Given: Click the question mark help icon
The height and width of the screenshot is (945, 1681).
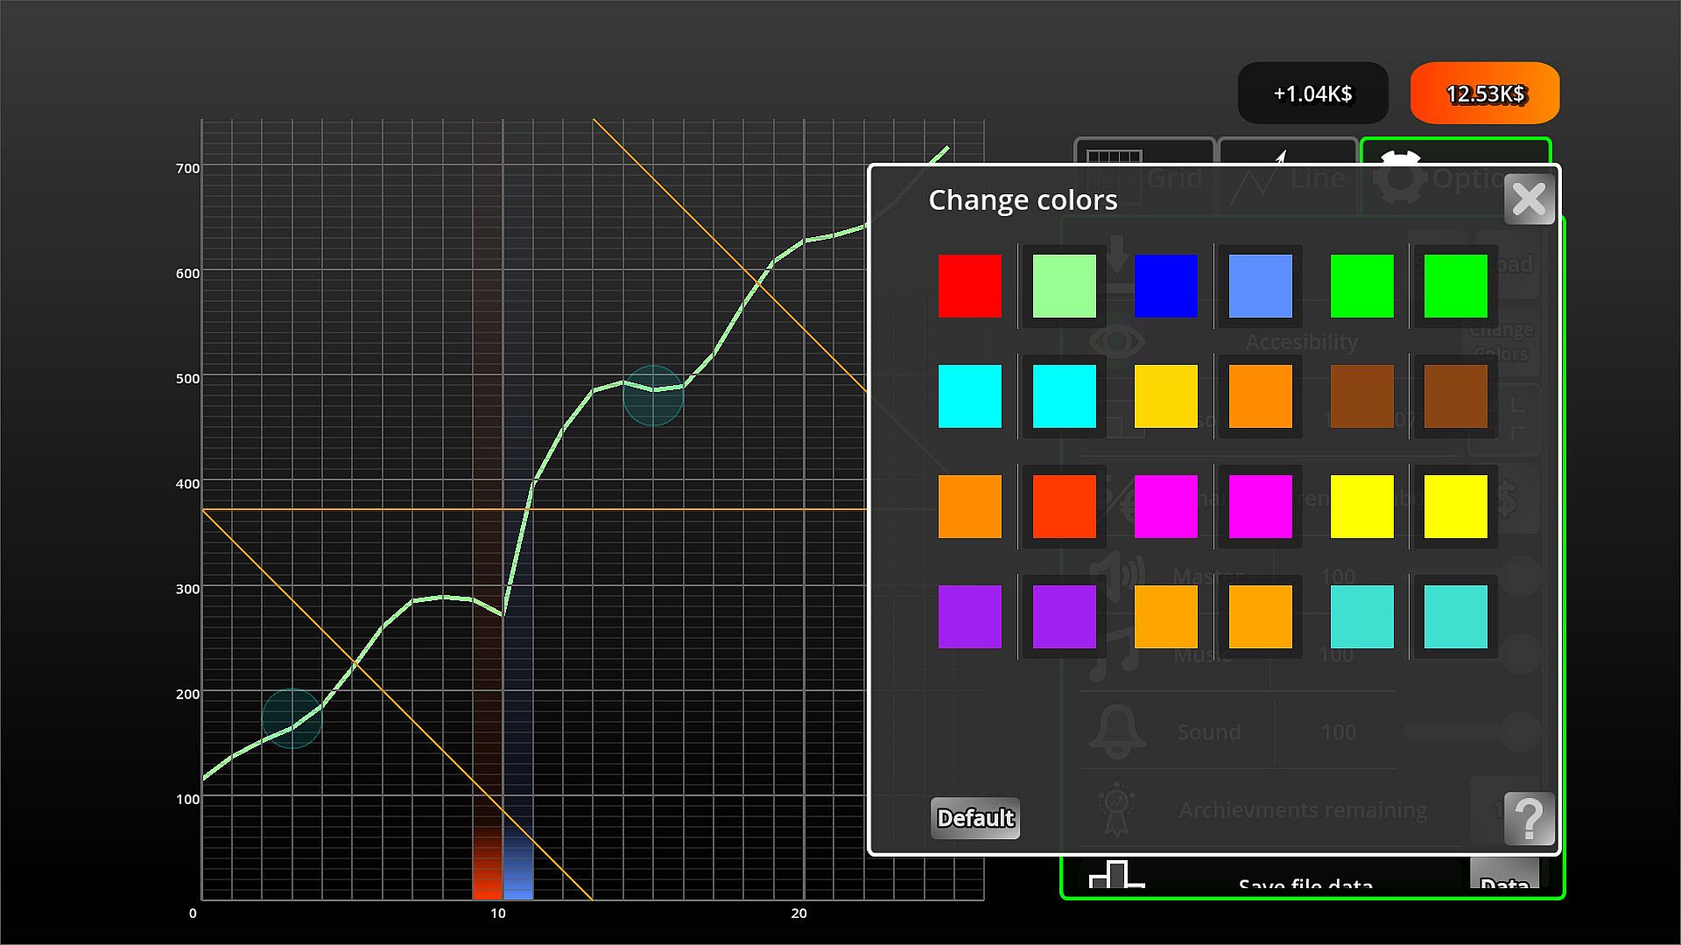Looking at the screenshot, I should 1529,819.
